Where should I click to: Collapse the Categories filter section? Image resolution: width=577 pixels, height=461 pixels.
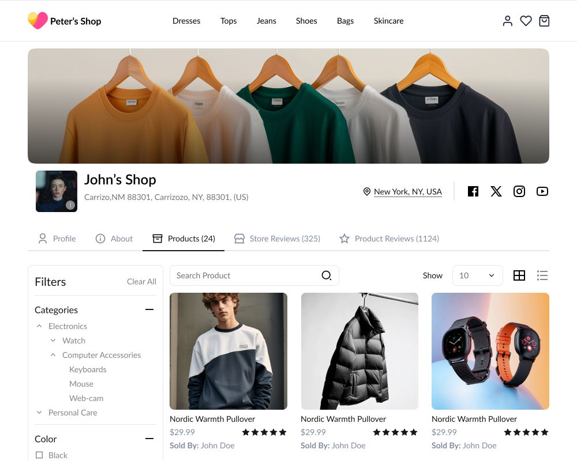149,309
